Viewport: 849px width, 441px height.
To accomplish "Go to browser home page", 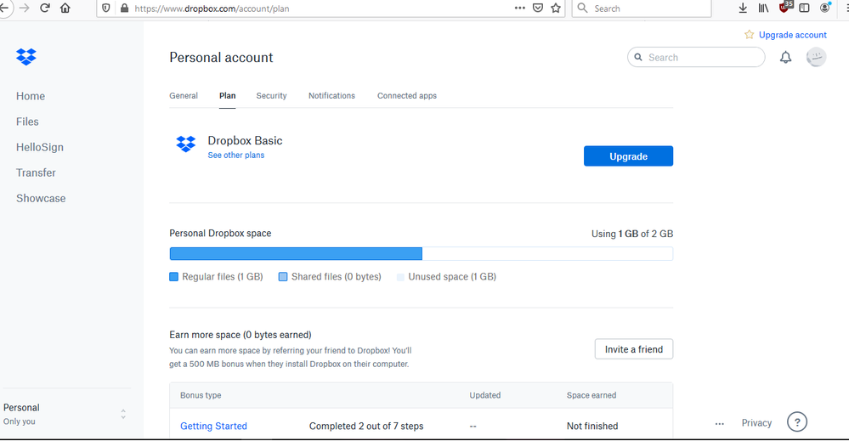I will pyautogui.click(x=65, y=8).
